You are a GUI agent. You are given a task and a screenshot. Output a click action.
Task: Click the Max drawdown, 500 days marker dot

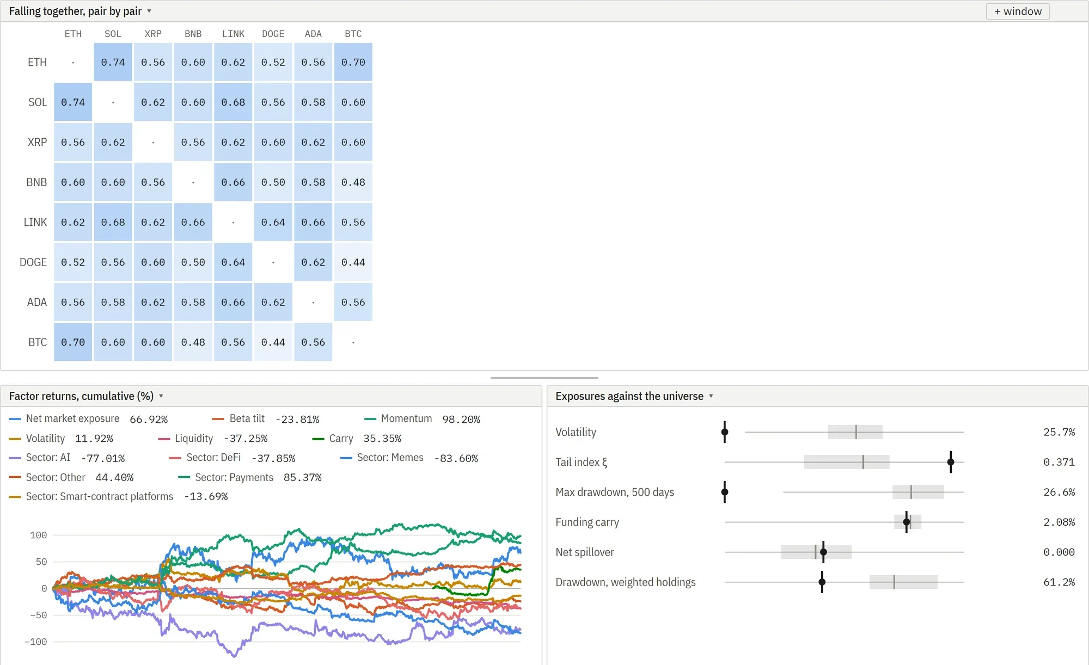pyautogui.click(x=725, y=492)
